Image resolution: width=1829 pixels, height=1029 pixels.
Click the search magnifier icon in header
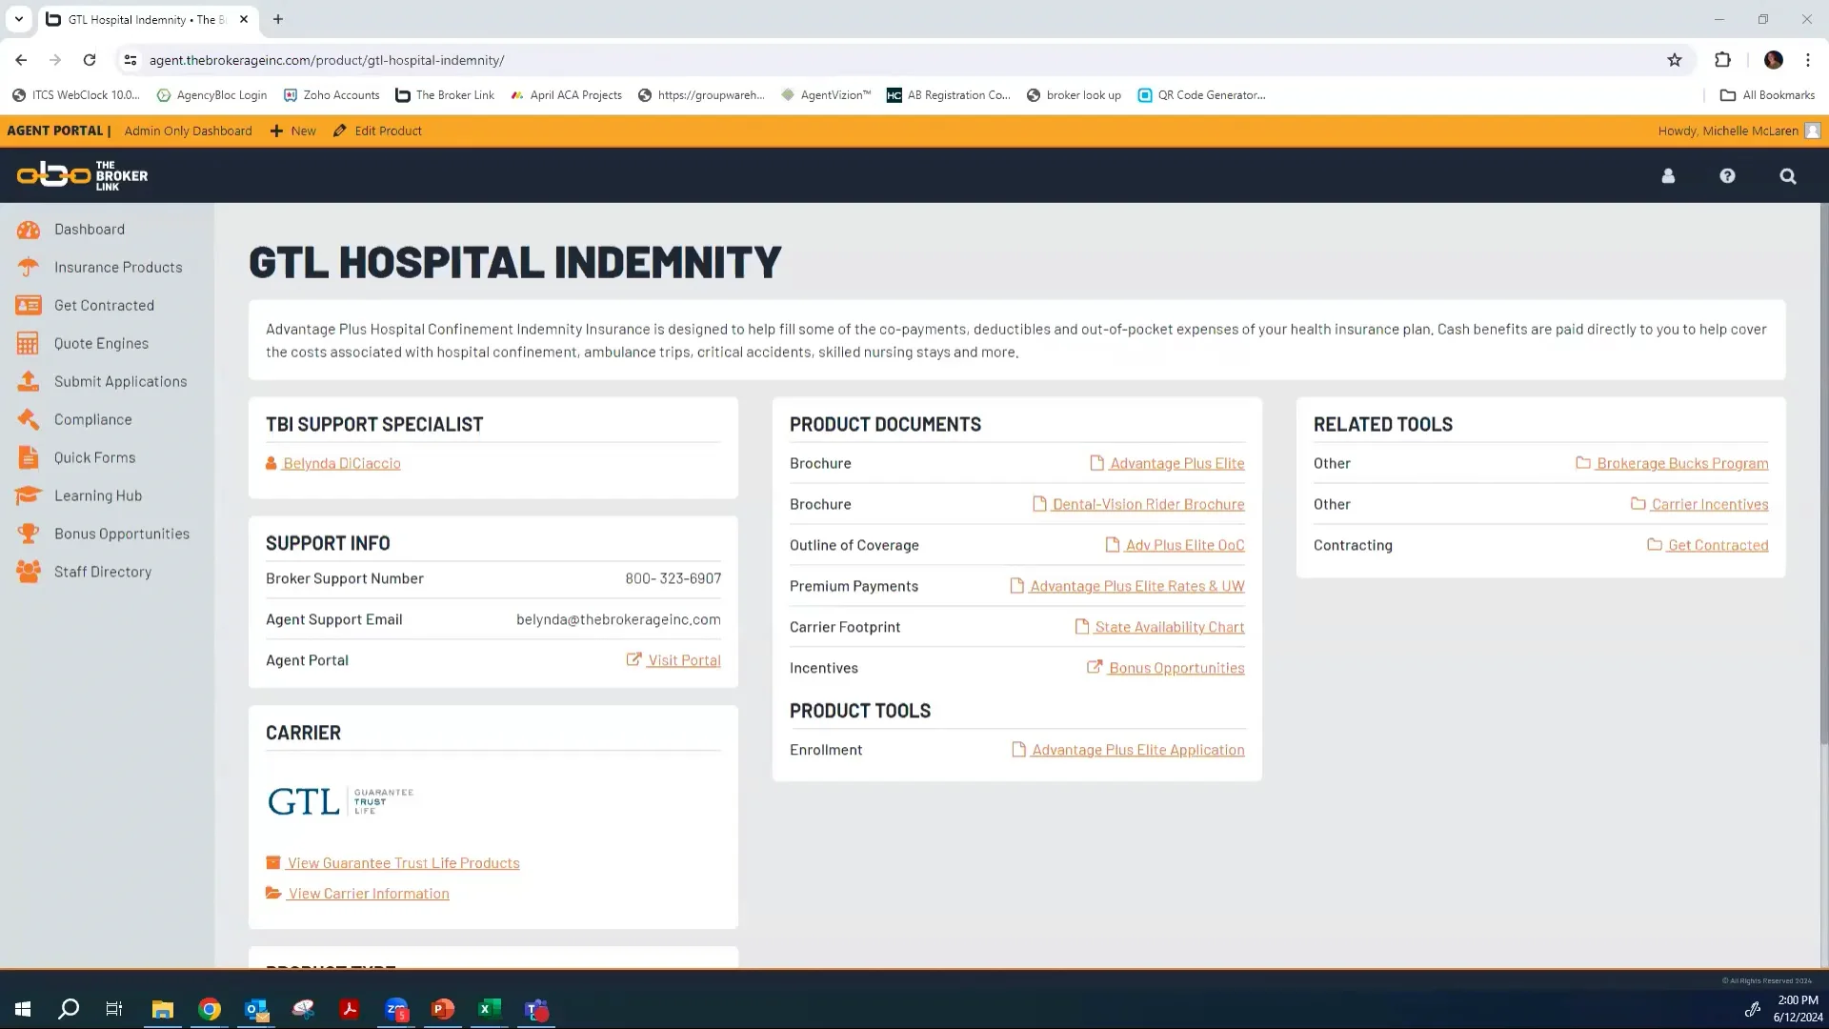(1788, 176)
